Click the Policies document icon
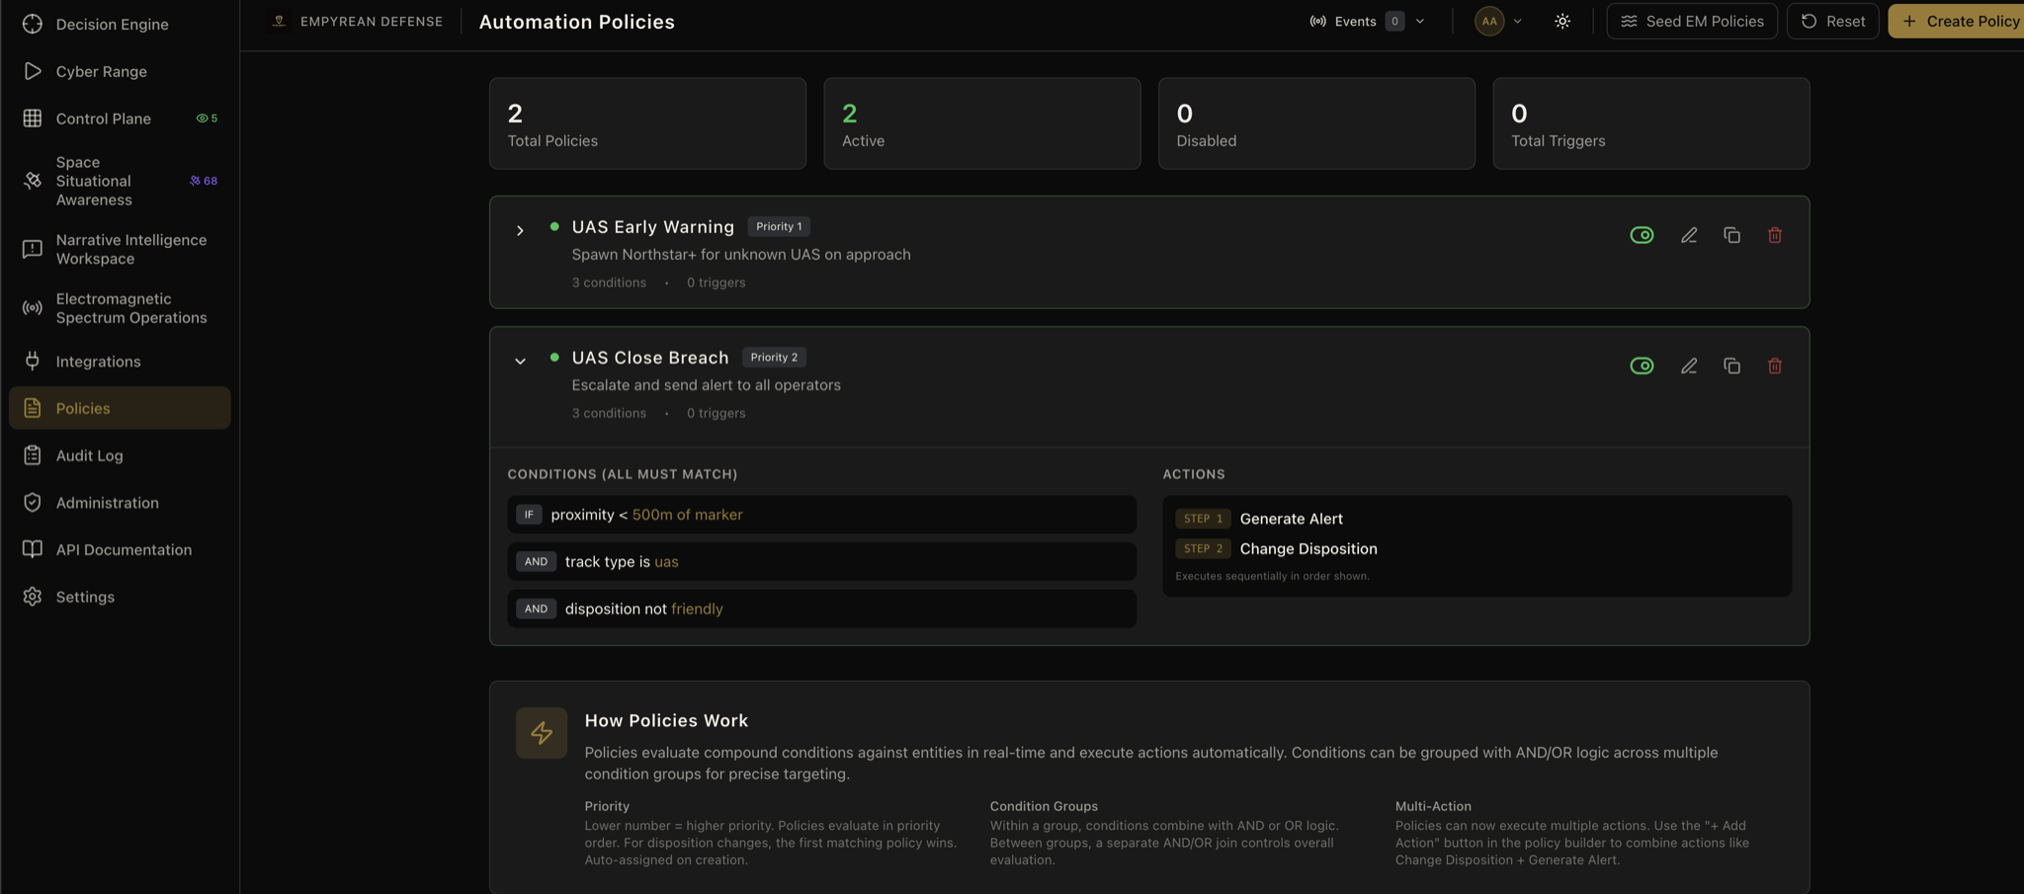 click(x=33, y=408)
